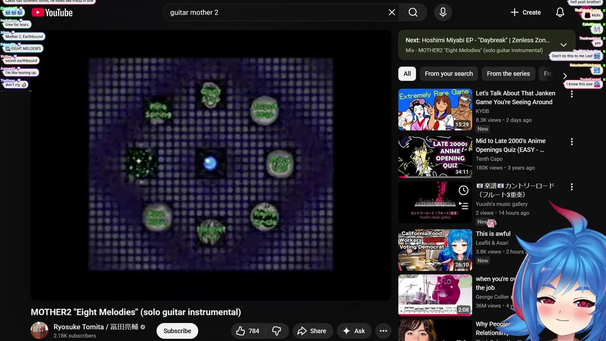Open Let's Talk About That Janken Game title
Viewport: 606px width, 341px height.
tap(515, 98)
